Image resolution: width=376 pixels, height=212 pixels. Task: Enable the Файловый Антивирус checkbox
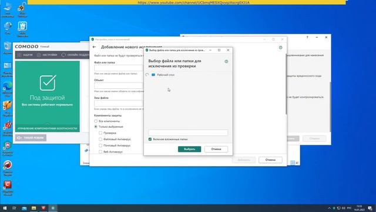[100, 139]
